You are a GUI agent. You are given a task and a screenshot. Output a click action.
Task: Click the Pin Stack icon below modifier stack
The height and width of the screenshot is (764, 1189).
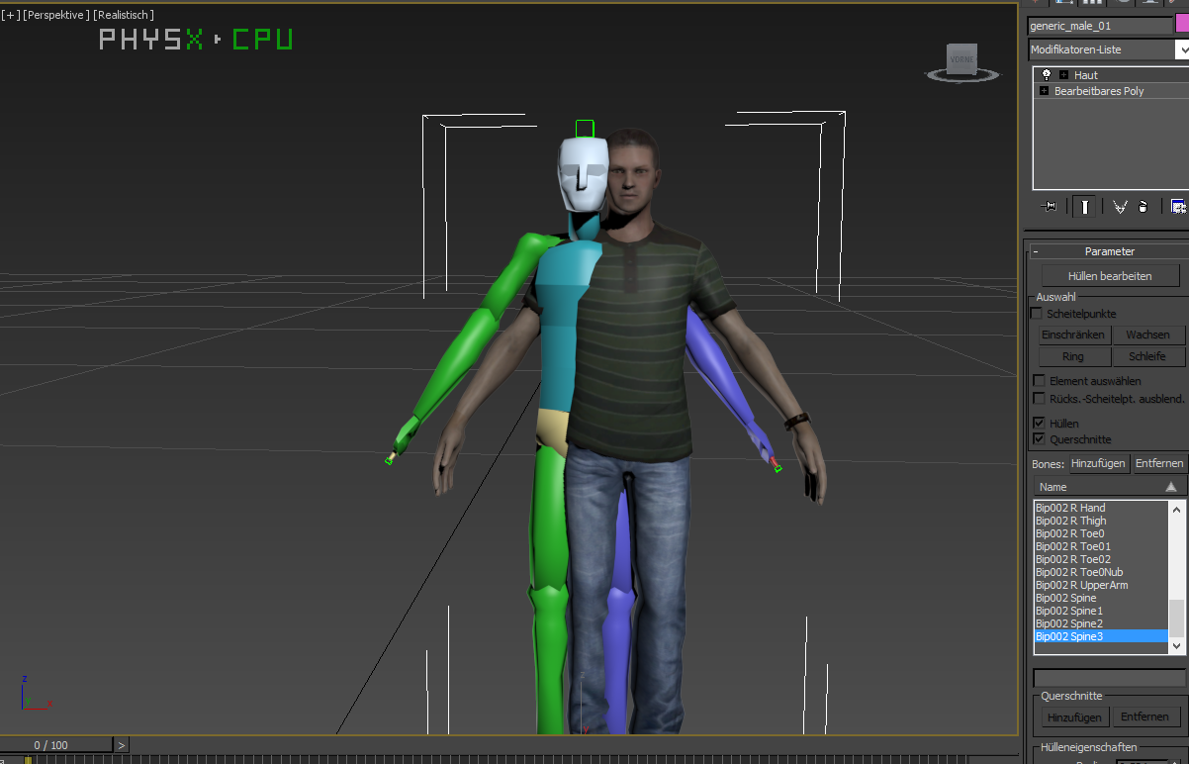coord(1048,206)
